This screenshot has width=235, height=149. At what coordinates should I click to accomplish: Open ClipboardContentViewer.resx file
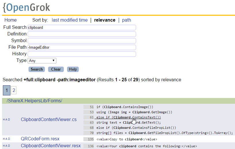coord(51,146)
